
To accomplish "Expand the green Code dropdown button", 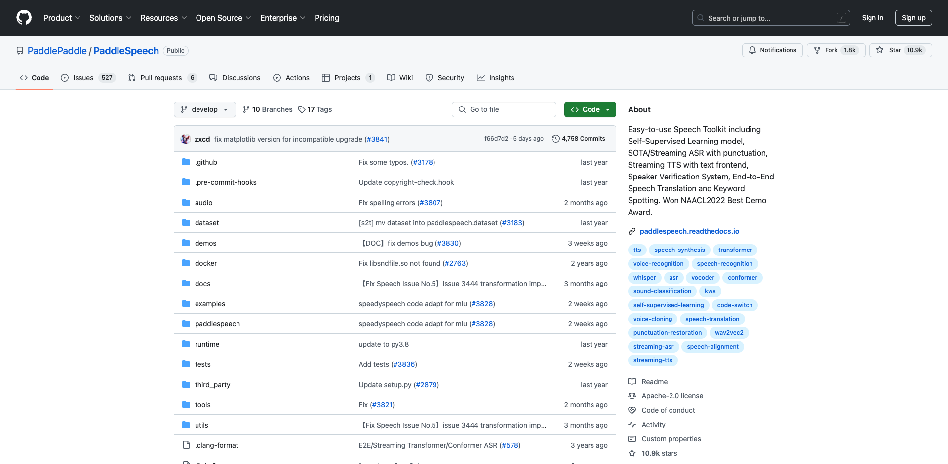I will (x=590, y=109).
